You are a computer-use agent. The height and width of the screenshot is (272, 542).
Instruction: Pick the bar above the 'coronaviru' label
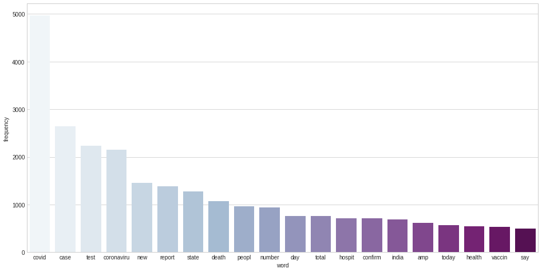(x=117, y=201)
